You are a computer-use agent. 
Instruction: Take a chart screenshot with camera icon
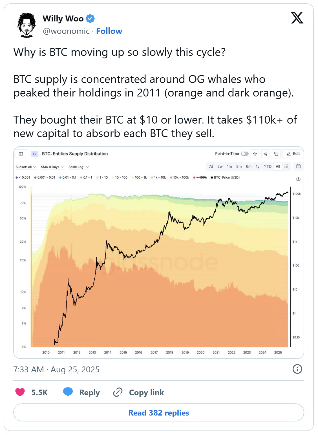(x=298, y=179)
